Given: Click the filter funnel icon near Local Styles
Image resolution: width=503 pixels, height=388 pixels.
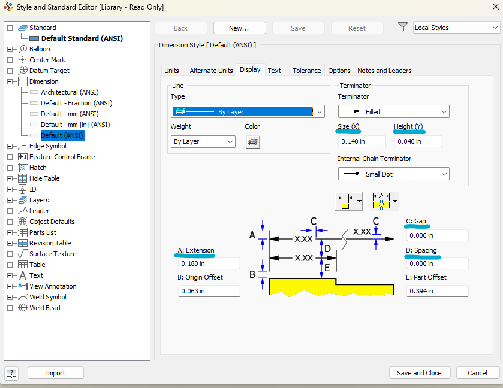Looking at the screenshot, I should (x=402, y=27).
